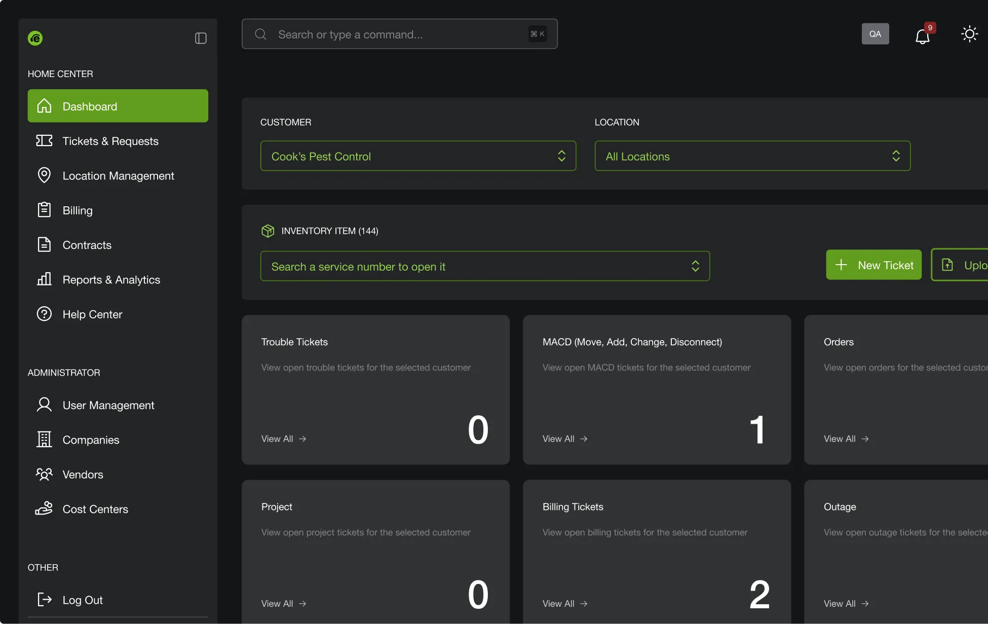
Task: Click the Billing clipboard icon
Action: tap(44, 210)
